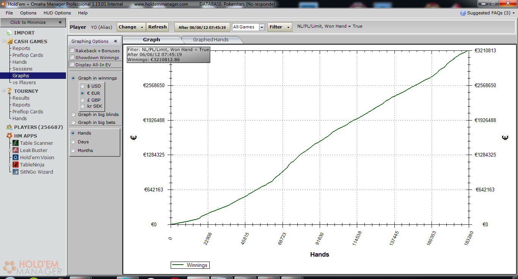Toggle Display All-In EV checkbox
The width and height of the screenshot is (518, 279).
[x=72, y=64]
